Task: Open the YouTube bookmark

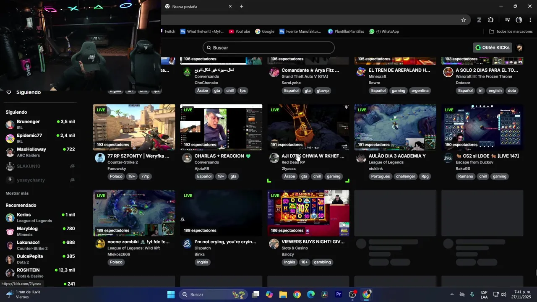Action: [240, 31]
